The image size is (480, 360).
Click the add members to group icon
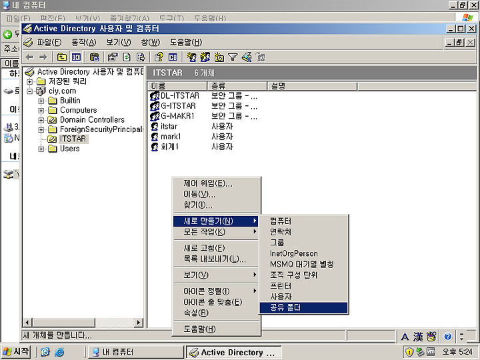(261, 57)
